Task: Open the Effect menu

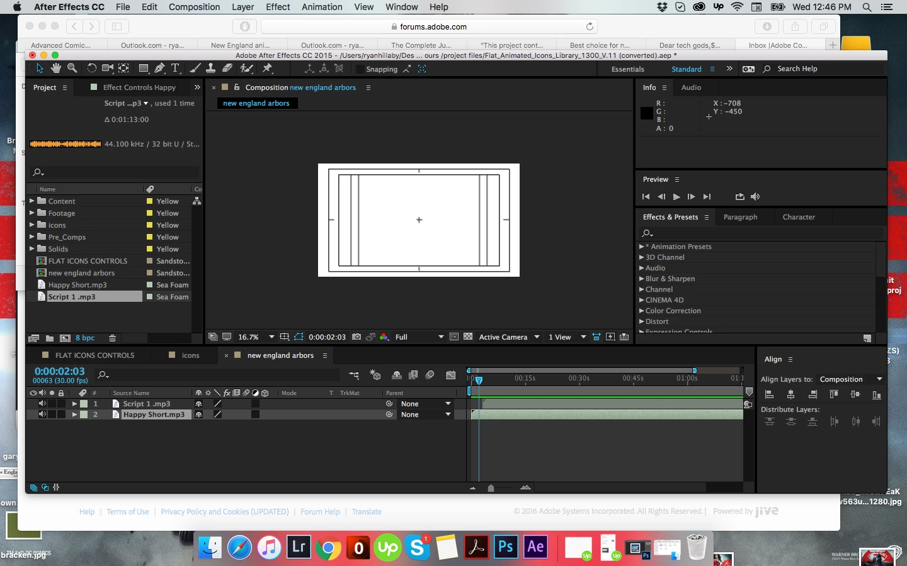Action: 278,7
